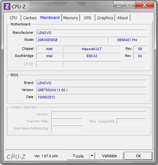Show the About tab

pos(123,18)
